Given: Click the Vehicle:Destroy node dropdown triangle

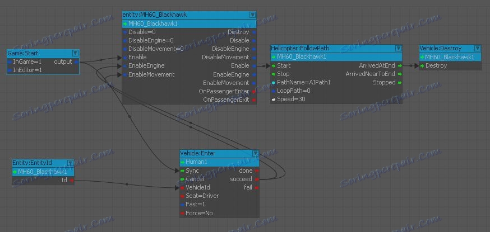Looking at the screenshot, I should click(477, 48).
